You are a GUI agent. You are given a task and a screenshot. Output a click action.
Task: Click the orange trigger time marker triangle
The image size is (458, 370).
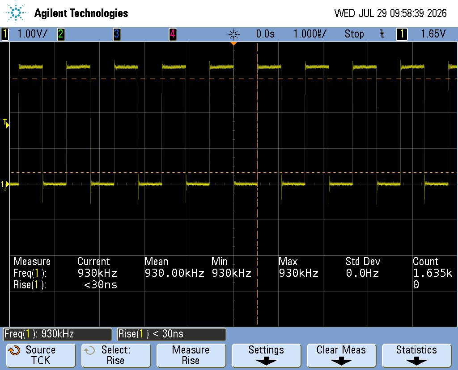coord(233,43)
